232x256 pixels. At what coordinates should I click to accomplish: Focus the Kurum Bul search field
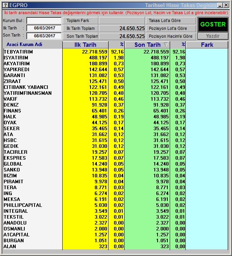coord(44,20)
